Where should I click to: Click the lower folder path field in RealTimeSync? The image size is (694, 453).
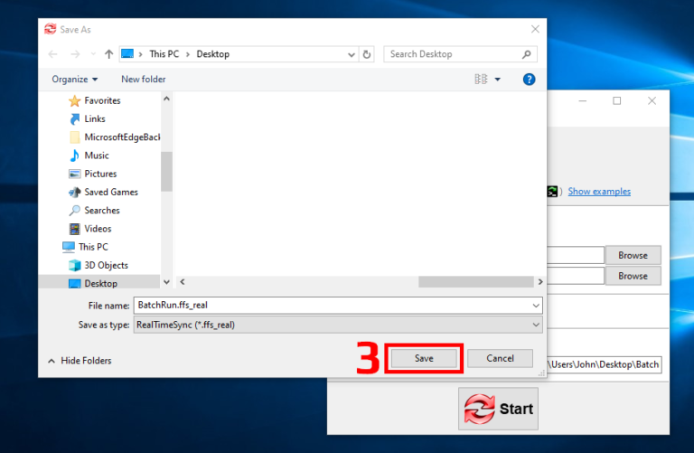pos(576,276)
